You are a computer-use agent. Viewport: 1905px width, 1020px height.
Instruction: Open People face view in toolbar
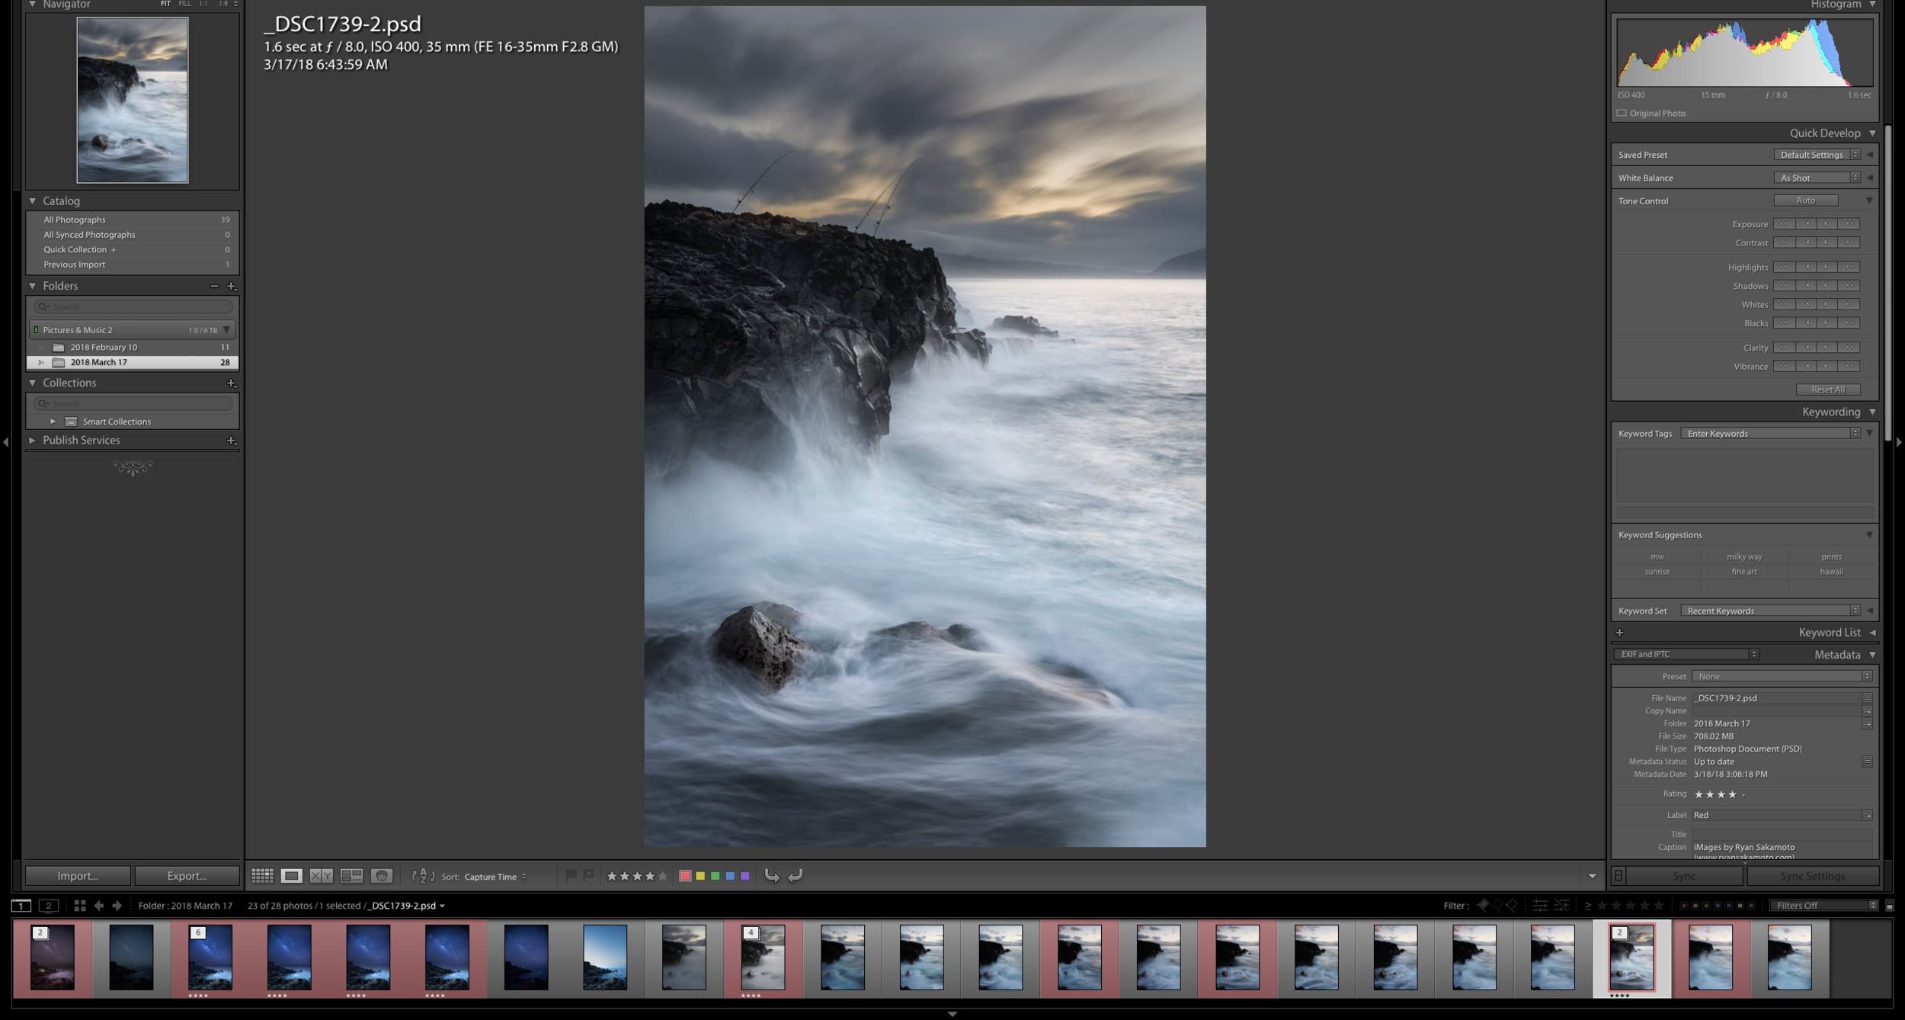382,876
